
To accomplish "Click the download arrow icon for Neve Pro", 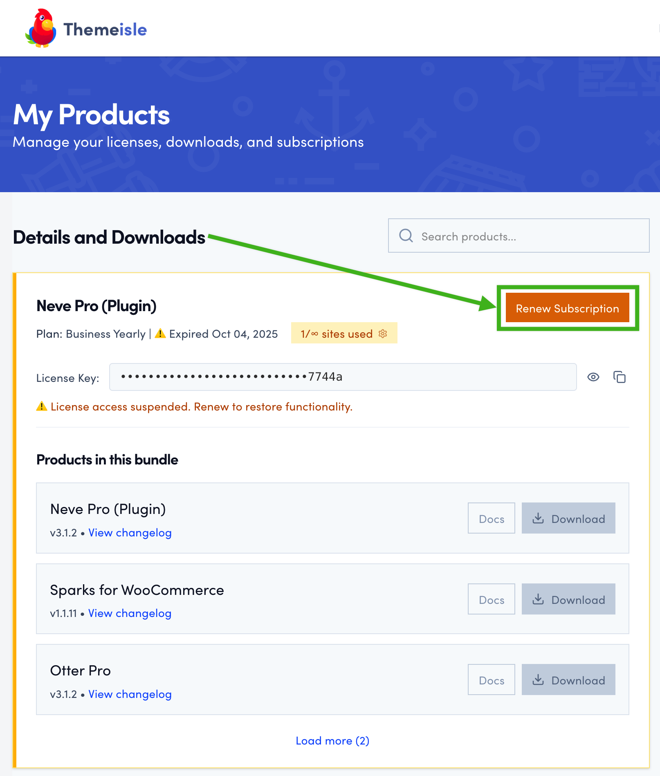I will tap(538, 518).
